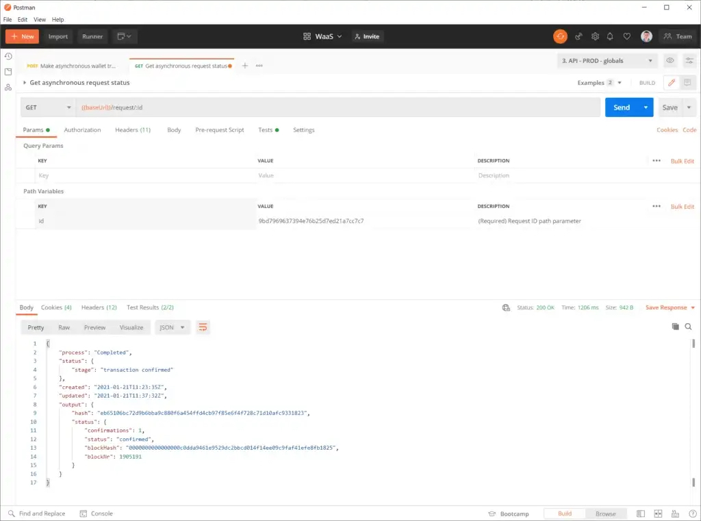Open the WaaS workspace dropdown

coord(322,36)
